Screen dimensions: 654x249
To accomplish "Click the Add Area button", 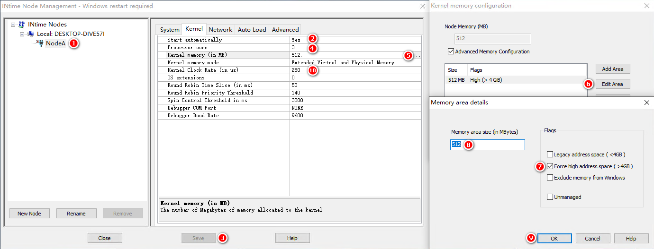I will [x=613, y=69].
